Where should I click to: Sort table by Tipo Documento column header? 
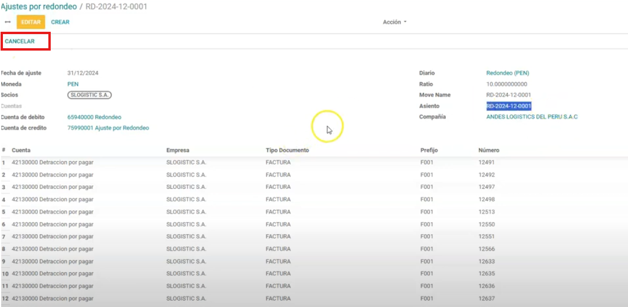(x=287, y=151)
